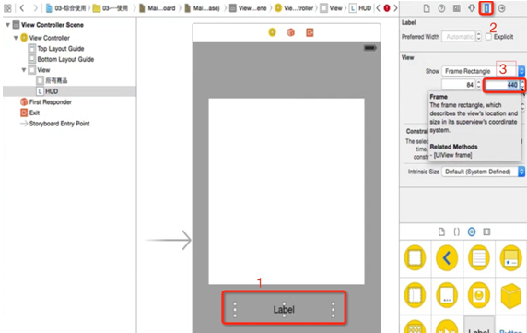
Task: Open the 03 folder breadcrumb in jump bar
Action: tap(111, 8)
